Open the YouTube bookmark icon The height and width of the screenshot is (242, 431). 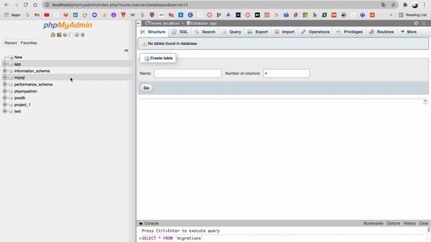(46, 15)
